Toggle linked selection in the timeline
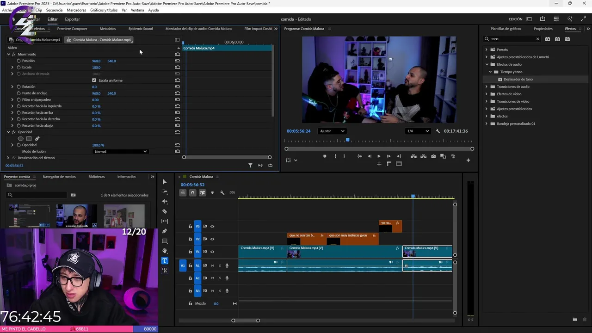 (x=202, y=192)
